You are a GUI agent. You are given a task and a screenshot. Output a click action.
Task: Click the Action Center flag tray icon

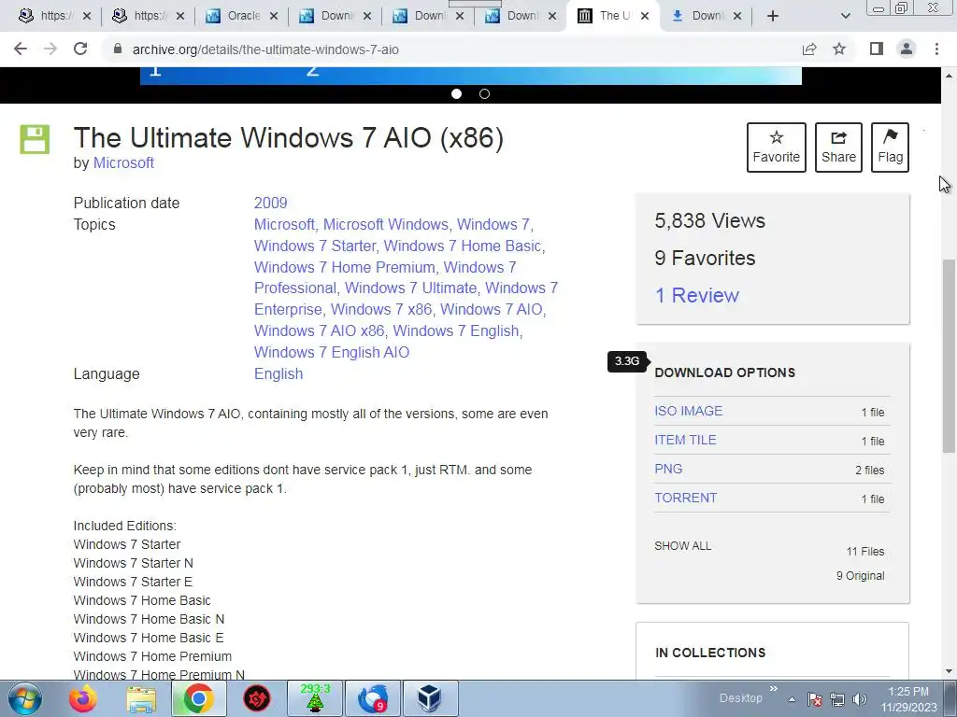click(x=814, y=699)
